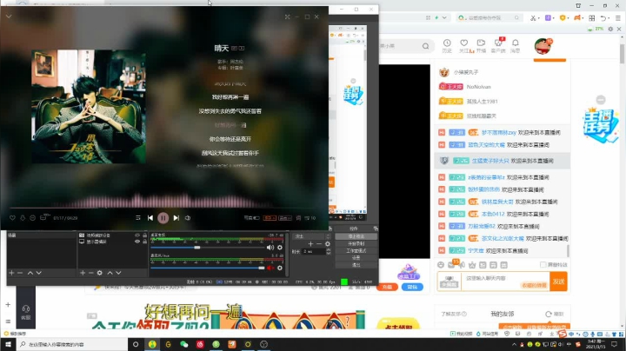Enter mini mode in music player title bar
Screen dimensions: 626x351
[287, 17]
